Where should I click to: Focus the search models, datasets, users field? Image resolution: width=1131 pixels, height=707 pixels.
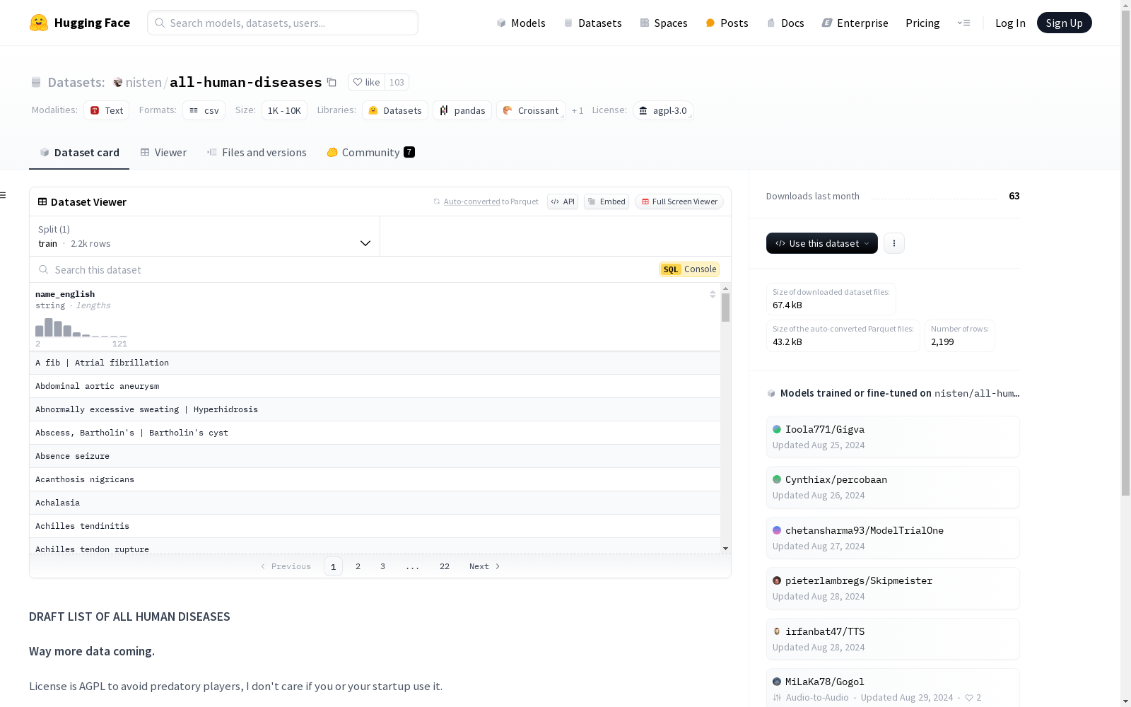click(283, 23)
